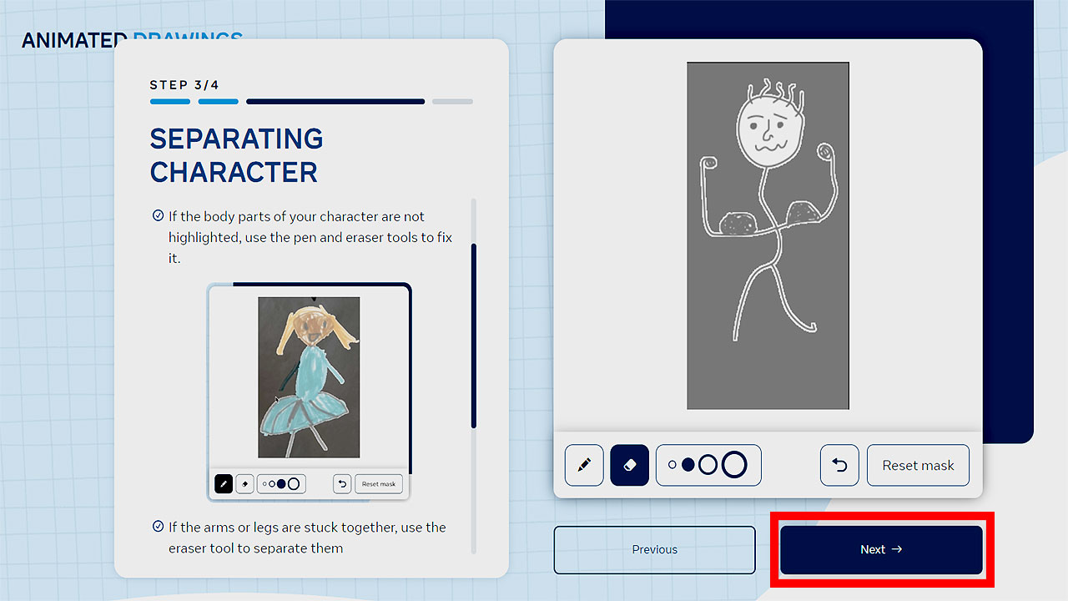Click the first progress step segment
The image size is (1068, 601).
tap(170, 102)
